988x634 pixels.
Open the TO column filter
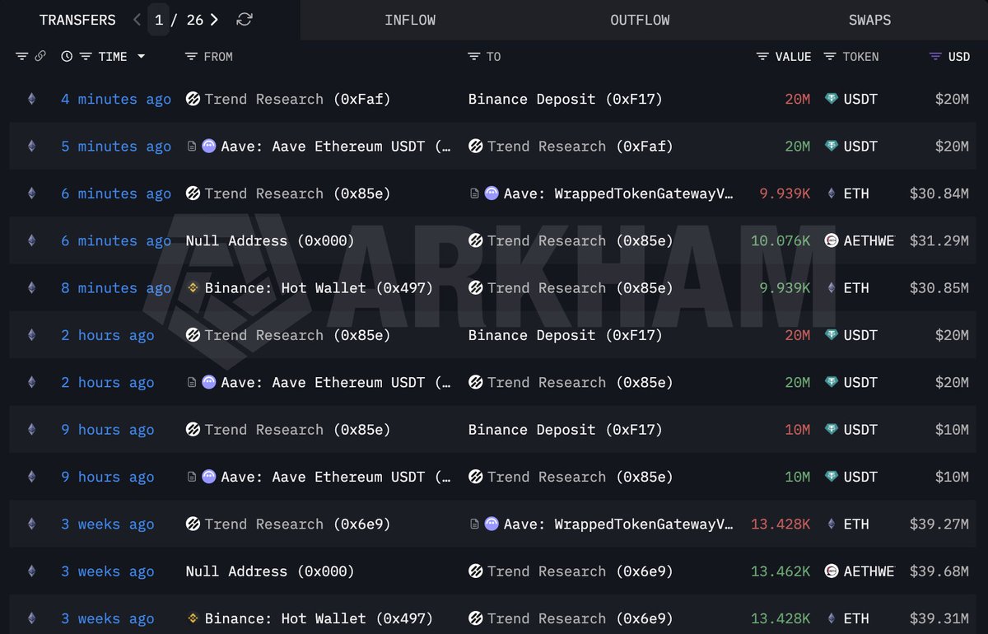click(473, 56)
